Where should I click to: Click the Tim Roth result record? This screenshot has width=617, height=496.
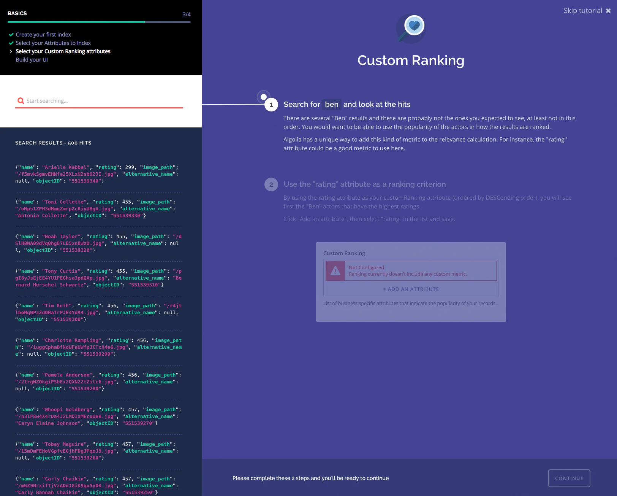tap(98, 313)
